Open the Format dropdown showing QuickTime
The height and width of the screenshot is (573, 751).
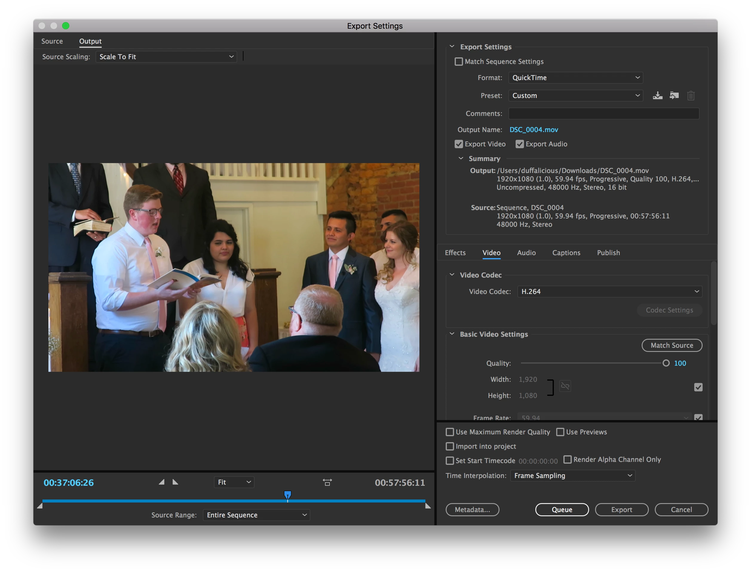[x=575, y=78]
